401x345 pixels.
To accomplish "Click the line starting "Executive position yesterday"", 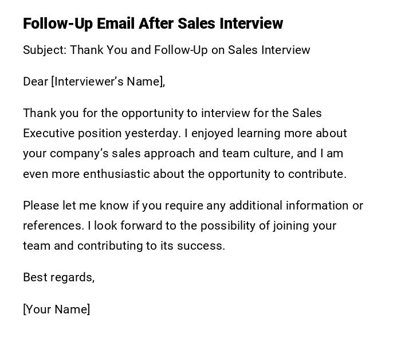I will tap(184, 133).
